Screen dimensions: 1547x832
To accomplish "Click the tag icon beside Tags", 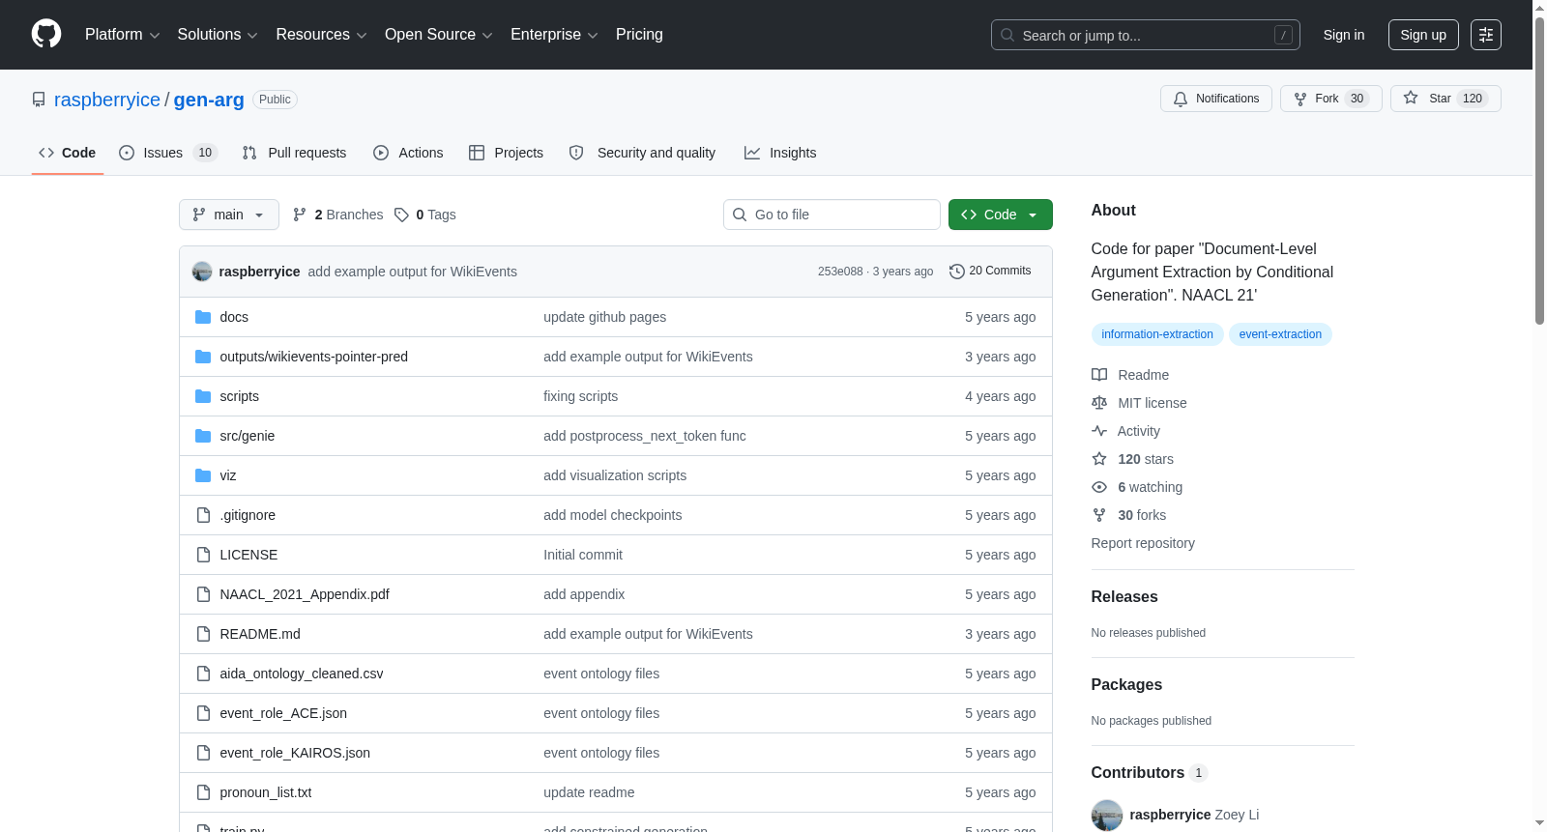I will [402, 215].
